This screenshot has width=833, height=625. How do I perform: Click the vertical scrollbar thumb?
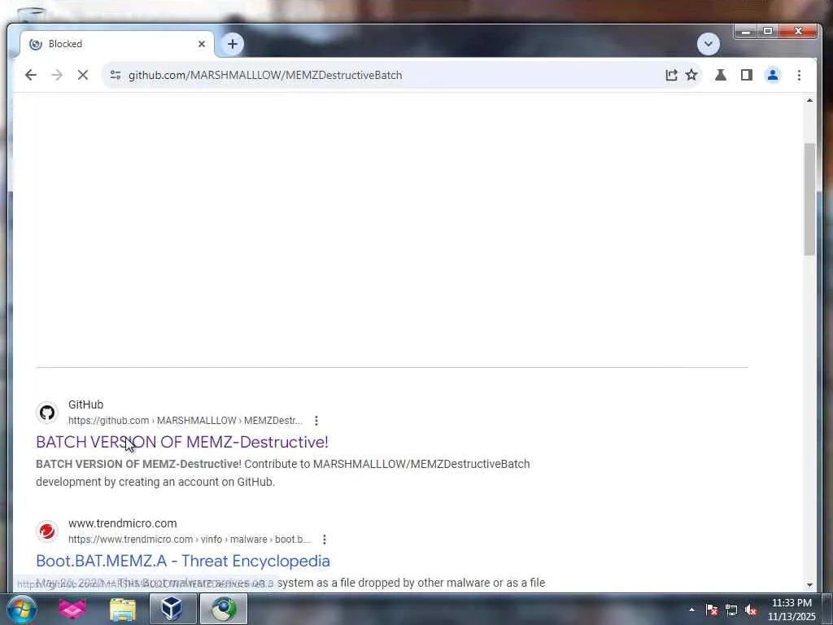coord(809,199)
